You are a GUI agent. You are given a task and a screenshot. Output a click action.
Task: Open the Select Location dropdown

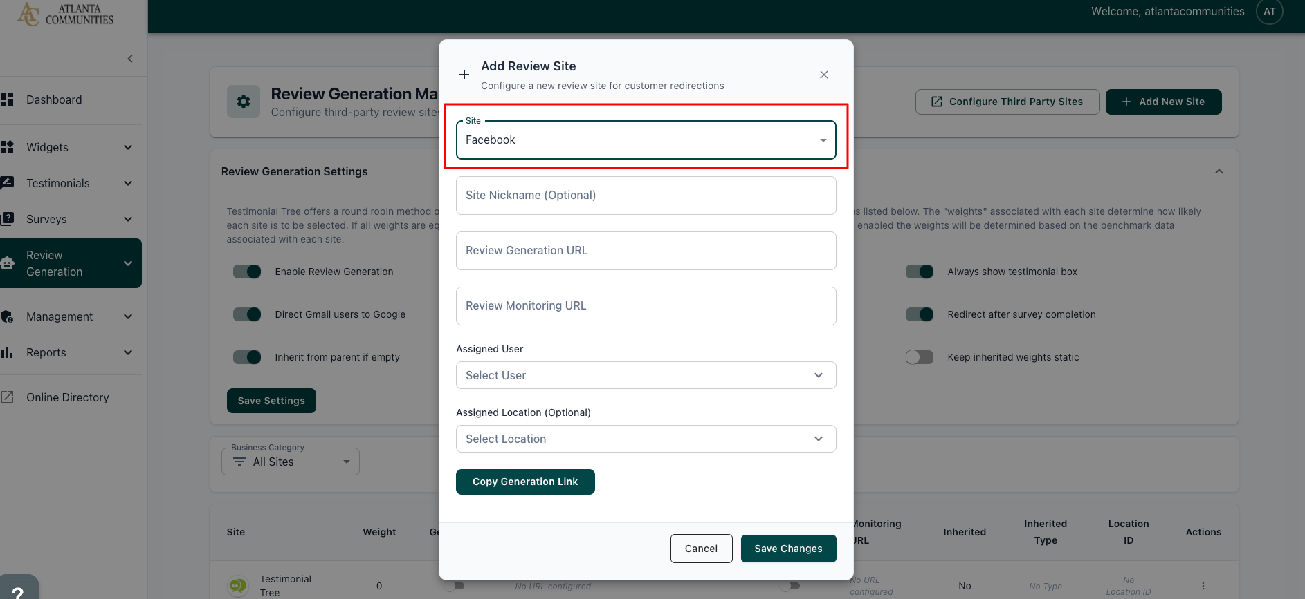(x=646, y=439)
